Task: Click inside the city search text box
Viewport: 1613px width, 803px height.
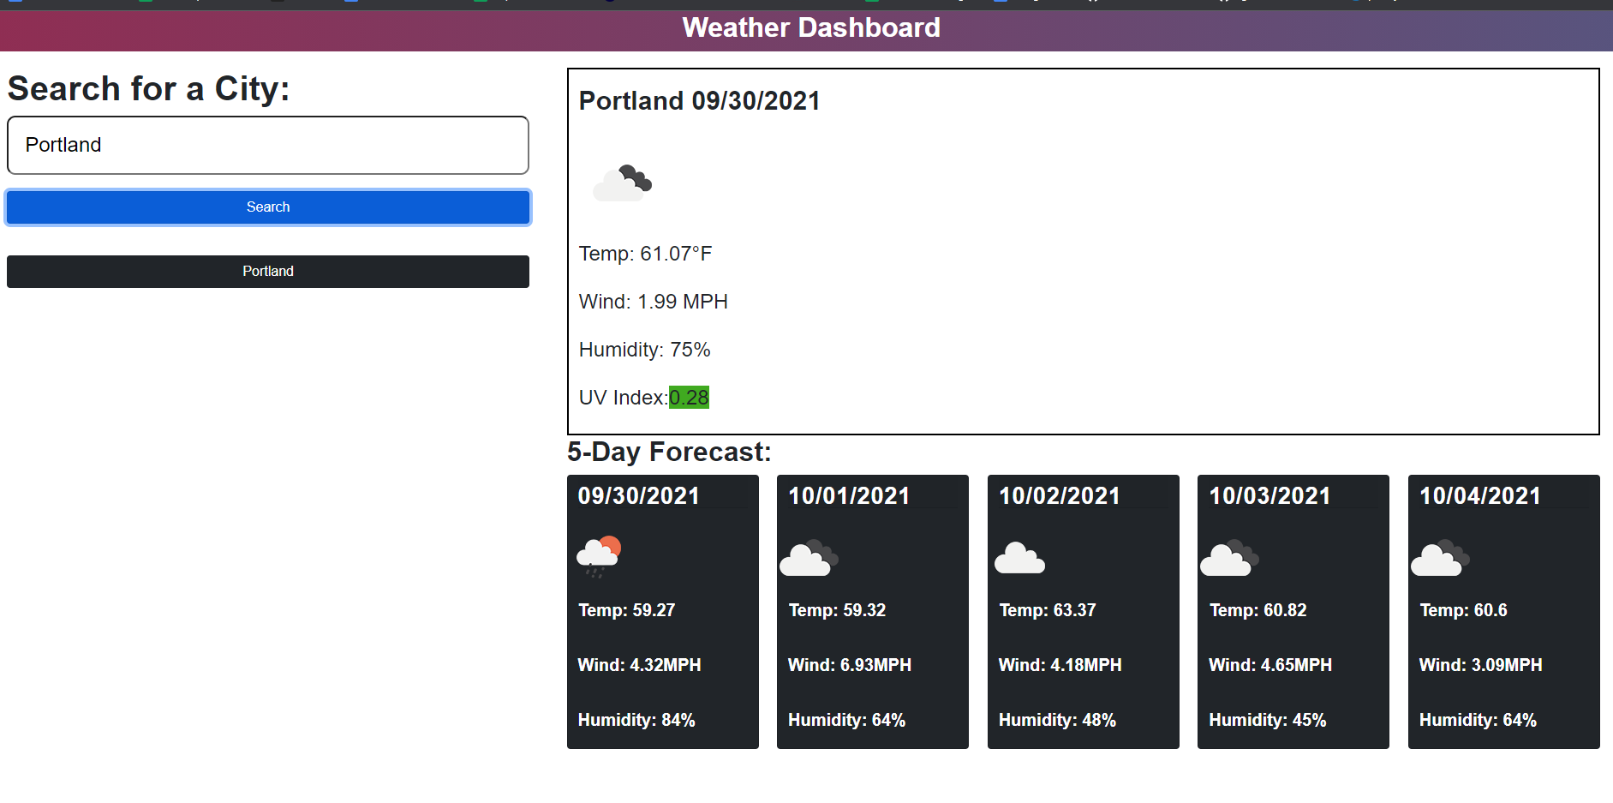Action: point(268,145)
